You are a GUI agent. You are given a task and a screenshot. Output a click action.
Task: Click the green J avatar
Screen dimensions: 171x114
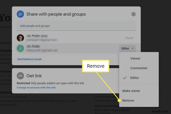(x=20, y=48)
